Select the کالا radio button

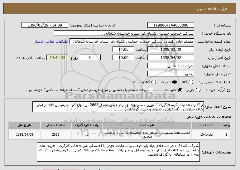point(191,82)
